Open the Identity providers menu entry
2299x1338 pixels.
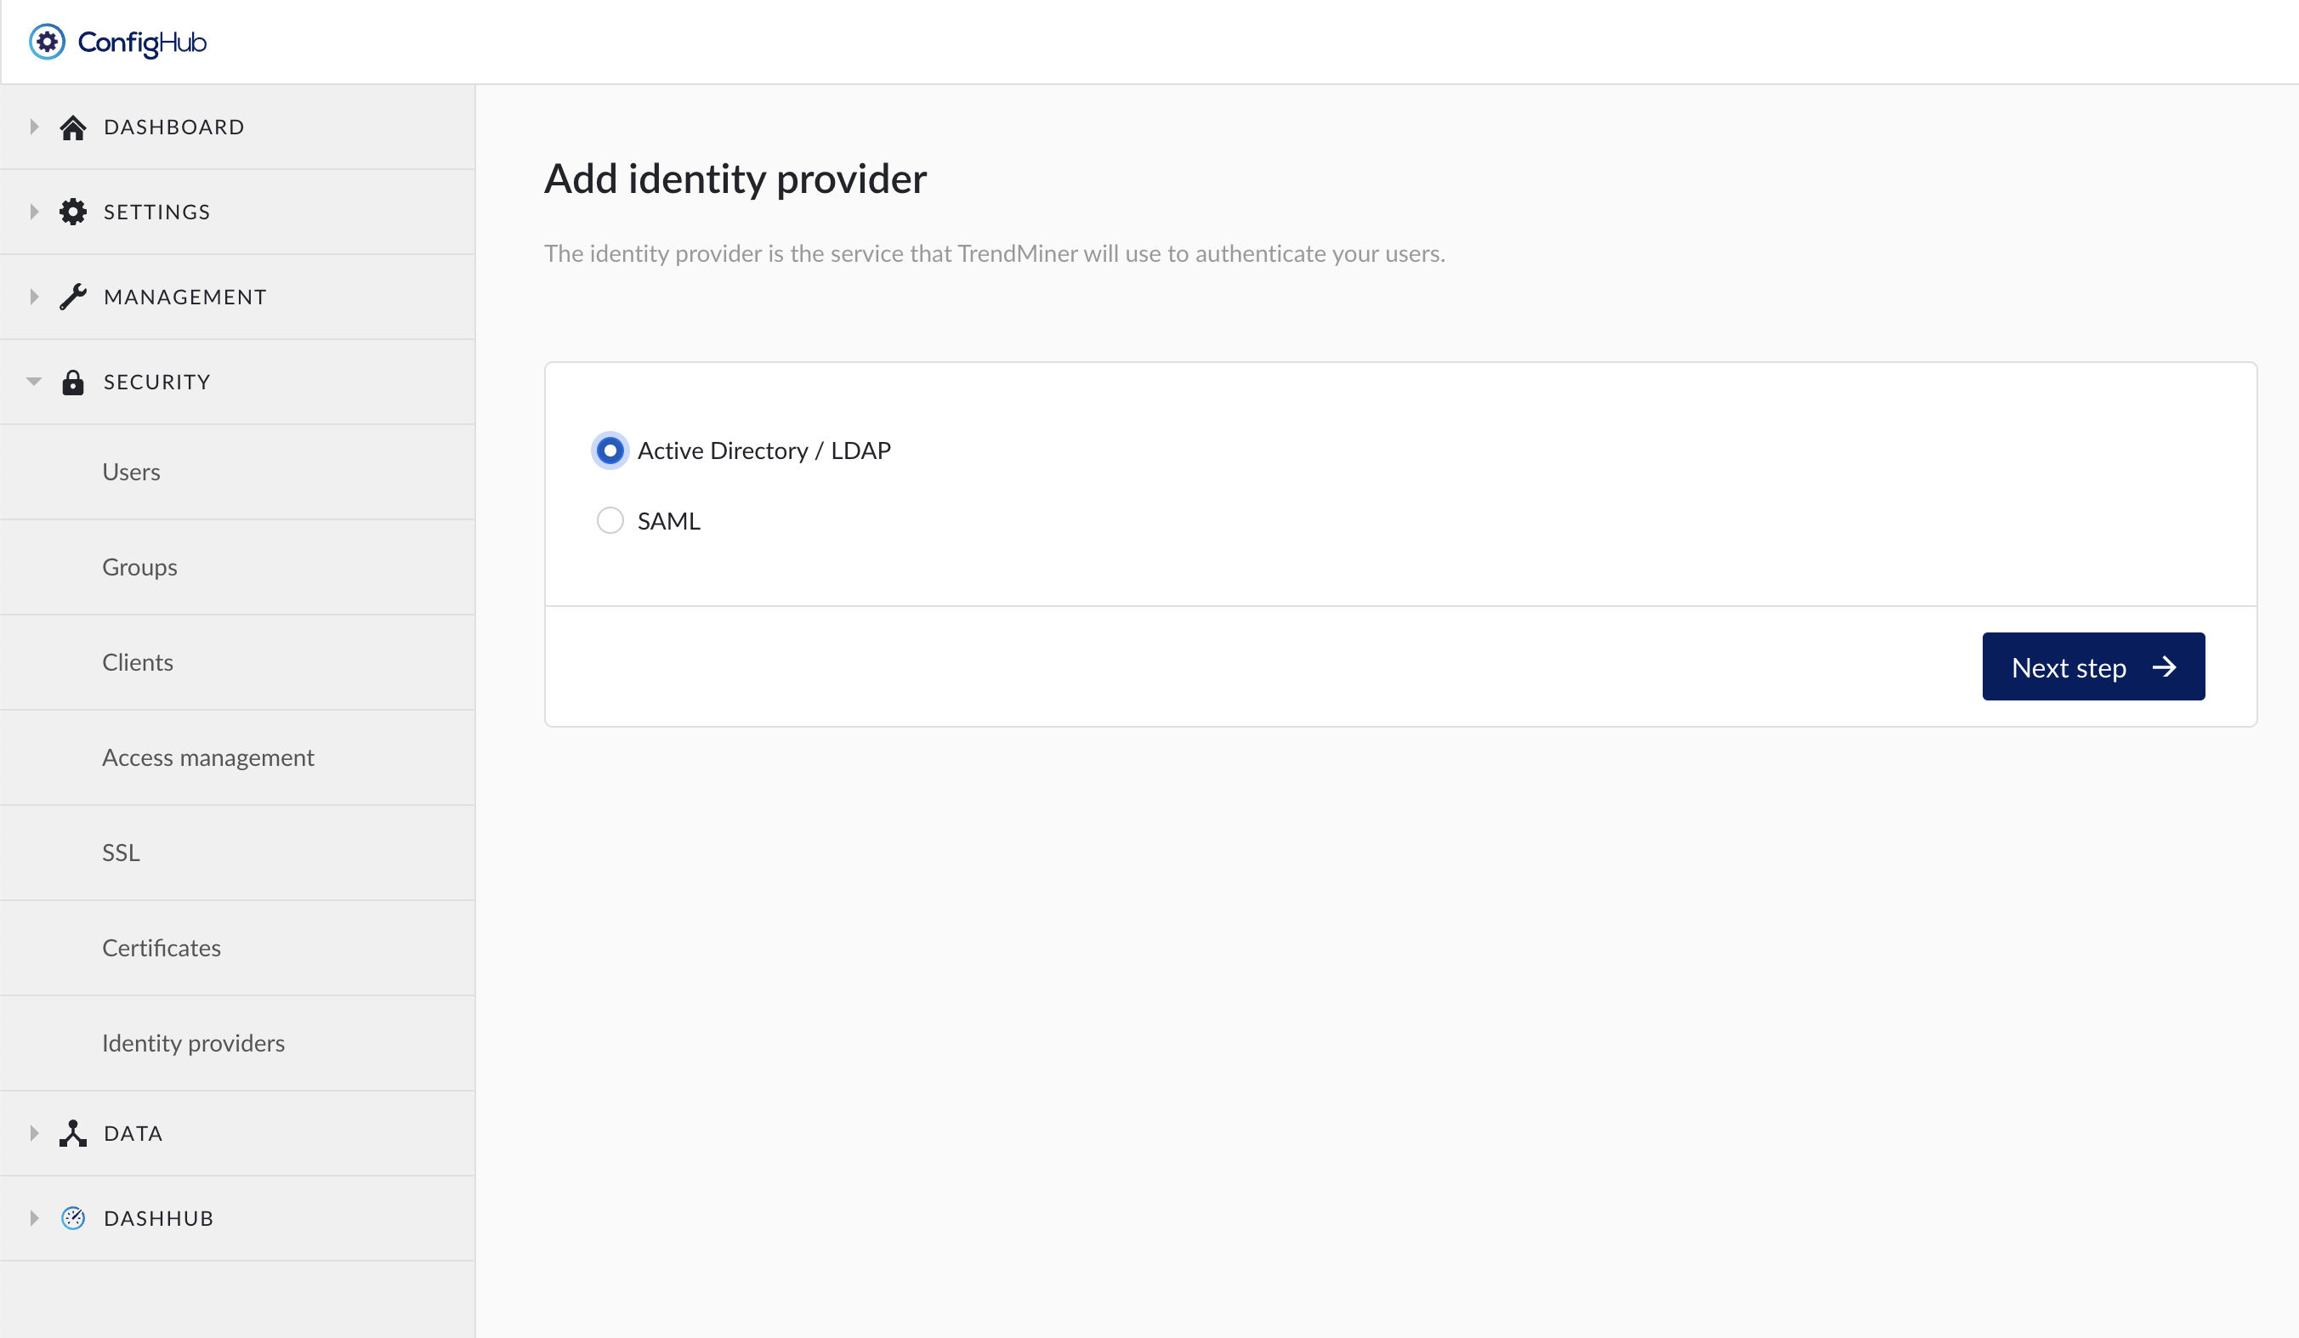tap(192, 1042)
